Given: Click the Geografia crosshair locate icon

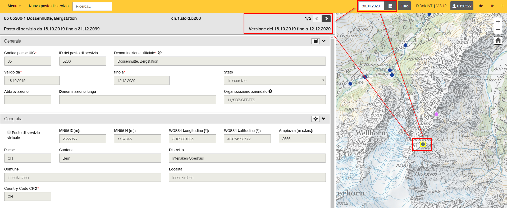Looking at the screenshot, I should point(316,119).
